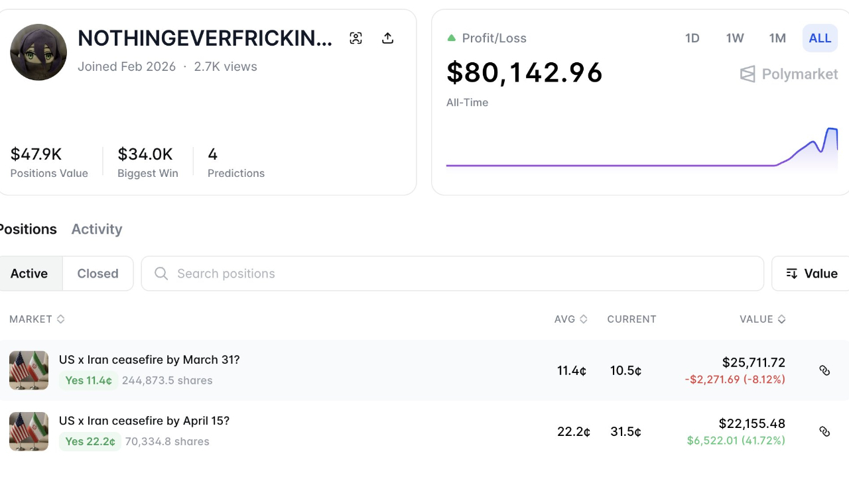Screen dimensions: 849x477
Task: Select the ALL time range
Action: (820, 38)
